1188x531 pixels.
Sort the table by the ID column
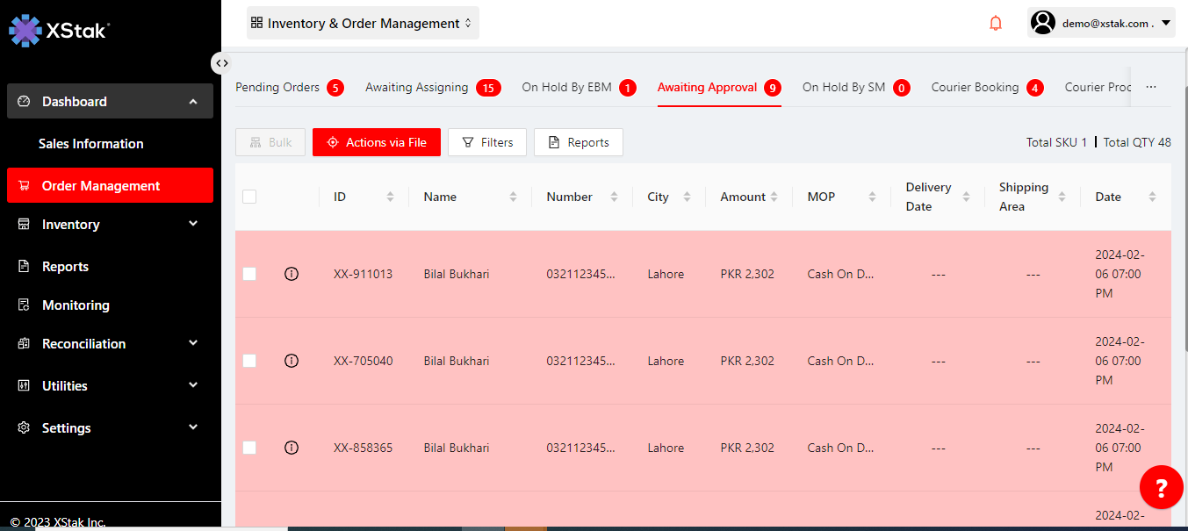click(x=390, y=197)
